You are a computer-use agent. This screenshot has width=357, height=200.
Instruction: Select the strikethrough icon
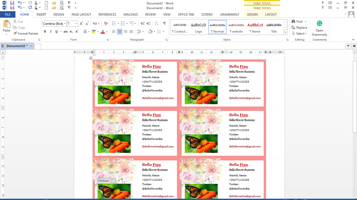point(66,31)
